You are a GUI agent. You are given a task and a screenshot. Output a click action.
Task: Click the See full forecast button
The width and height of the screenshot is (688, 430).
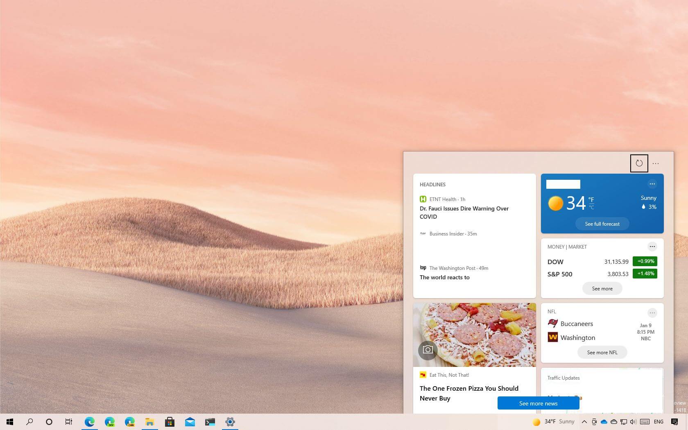tap(602, 224)
